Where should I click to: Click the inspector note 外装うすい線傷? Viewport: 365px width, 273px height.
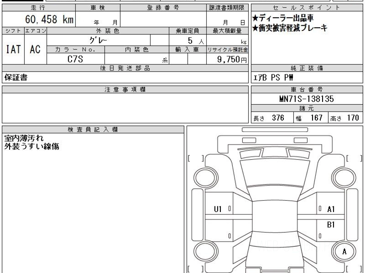point(32,146)
